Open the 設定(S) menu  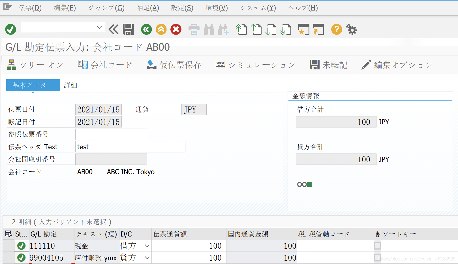182,8
